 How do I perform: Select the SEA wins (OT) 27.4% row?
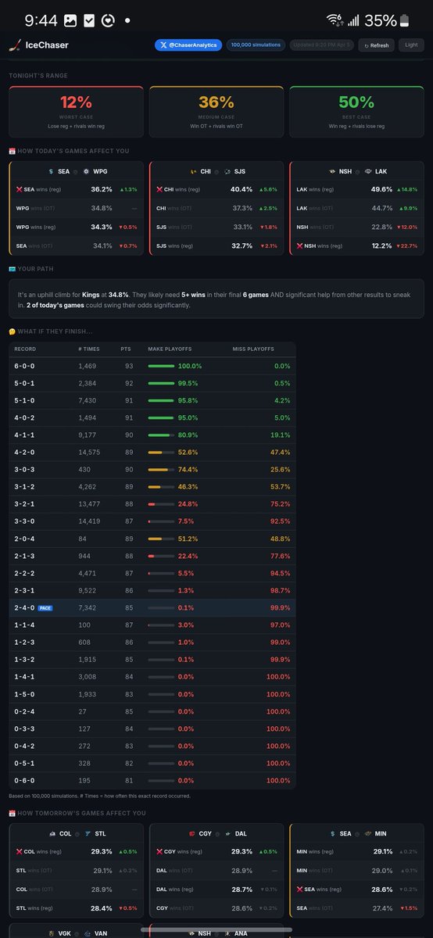pos(357,908)
